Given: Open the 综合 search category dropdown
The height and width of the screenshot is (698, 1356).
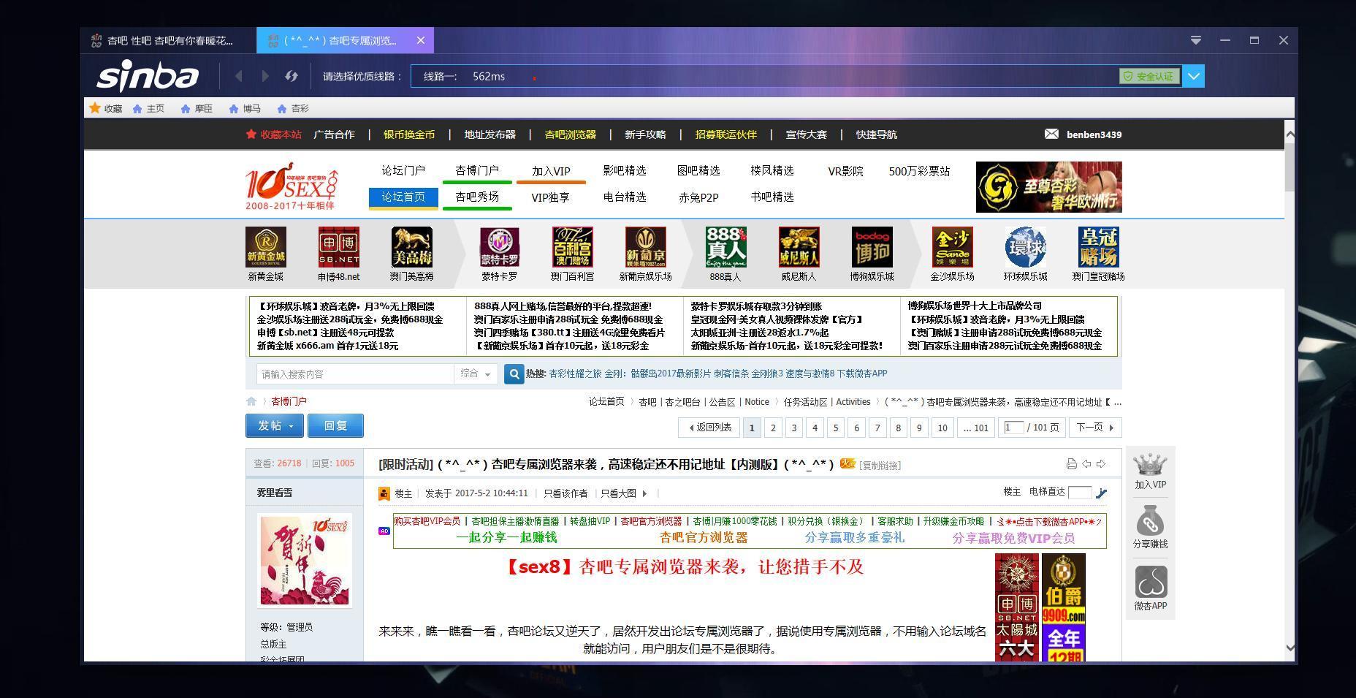Looking at the screenshot, I should click(476, 373).
